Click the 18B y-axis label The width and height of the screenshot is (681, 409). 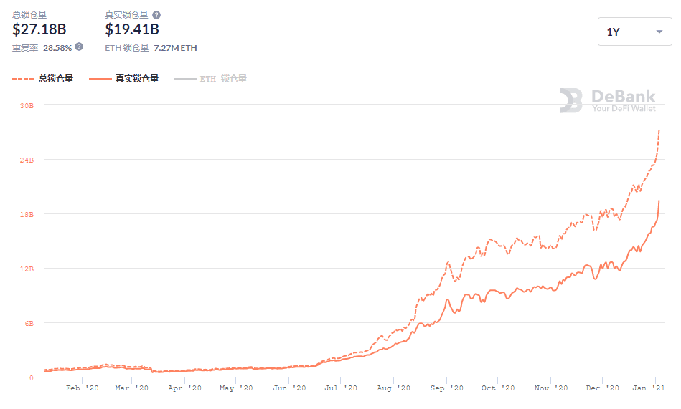coord(27,214)
